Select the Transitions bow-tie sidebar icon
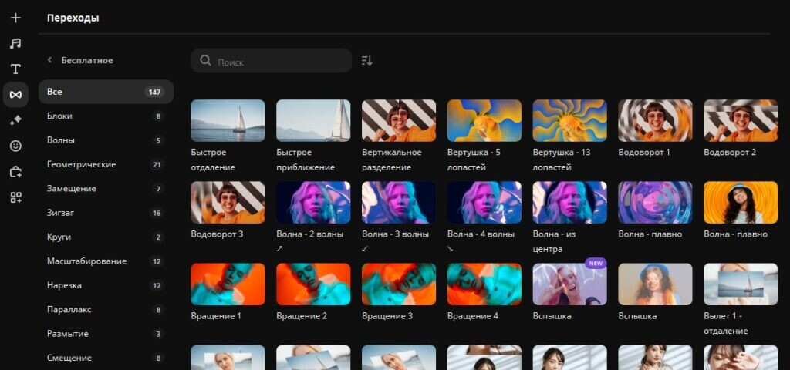The image size is (790, 370). [x=15, y=95]
